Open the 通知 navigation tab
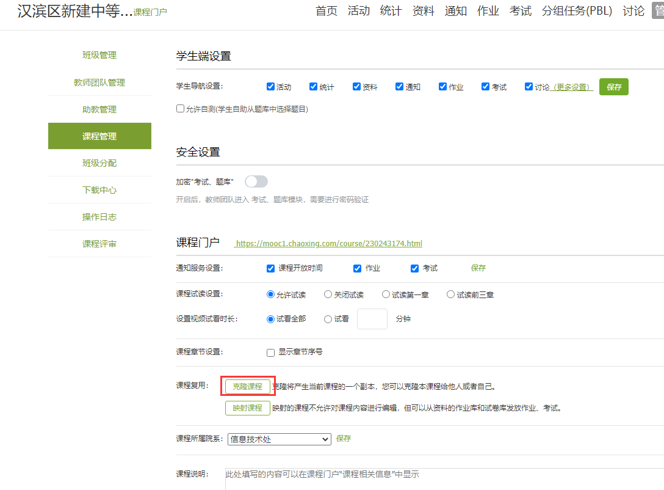The image size is (664, 490). pos(456,11)
